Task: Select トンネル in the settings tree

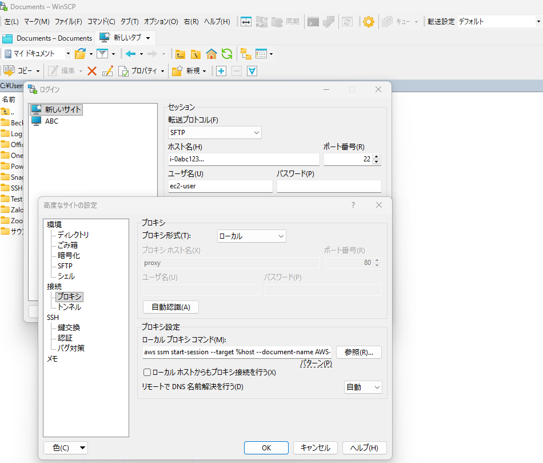Action: pyautogui.click(x=69, y=307)
